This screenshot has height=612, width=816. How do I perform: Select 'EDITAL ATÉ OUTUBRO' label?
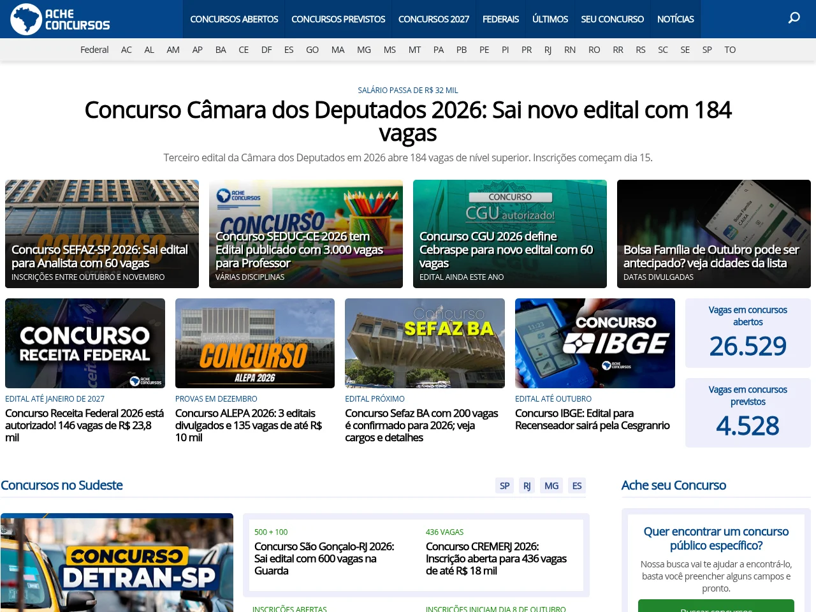[x=553, y=399]
